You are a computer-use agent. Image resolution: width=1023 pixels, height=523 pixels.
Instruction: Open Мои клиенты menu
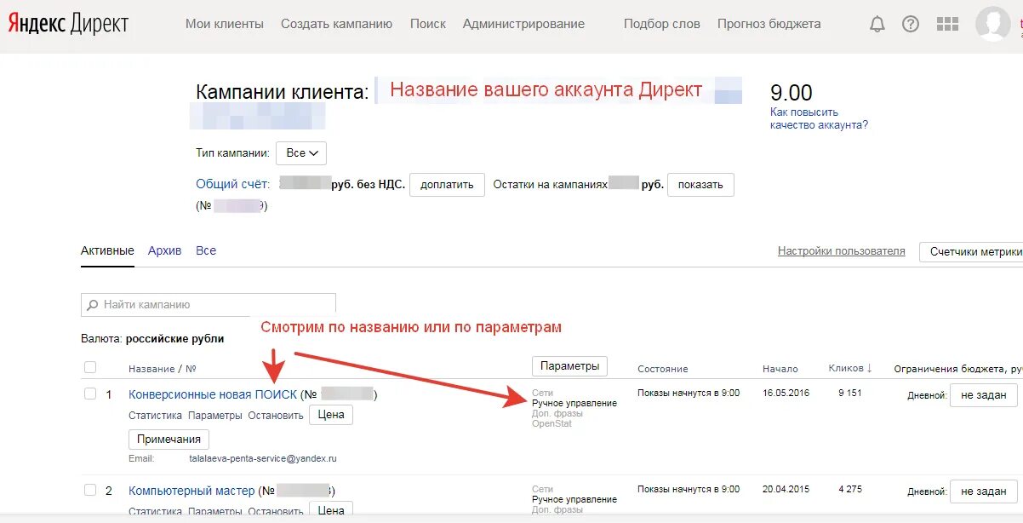click(225, 24)
